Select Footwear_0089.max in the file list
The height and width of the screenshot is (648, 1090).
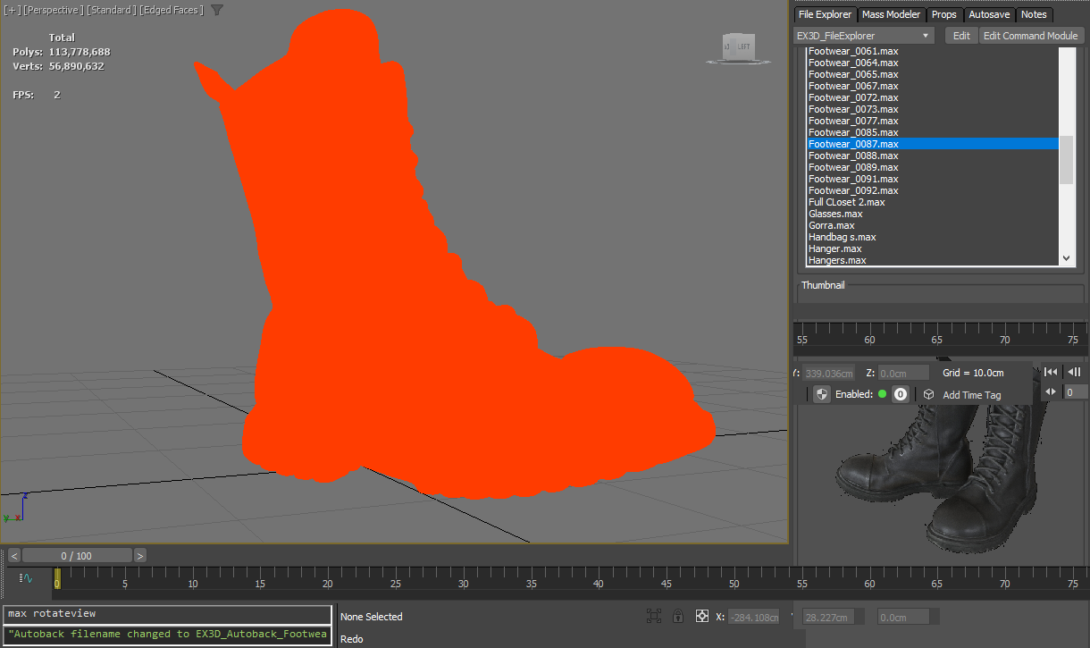pos(932,167)
